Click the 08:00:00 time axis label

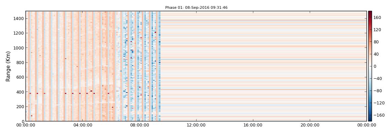139,125
